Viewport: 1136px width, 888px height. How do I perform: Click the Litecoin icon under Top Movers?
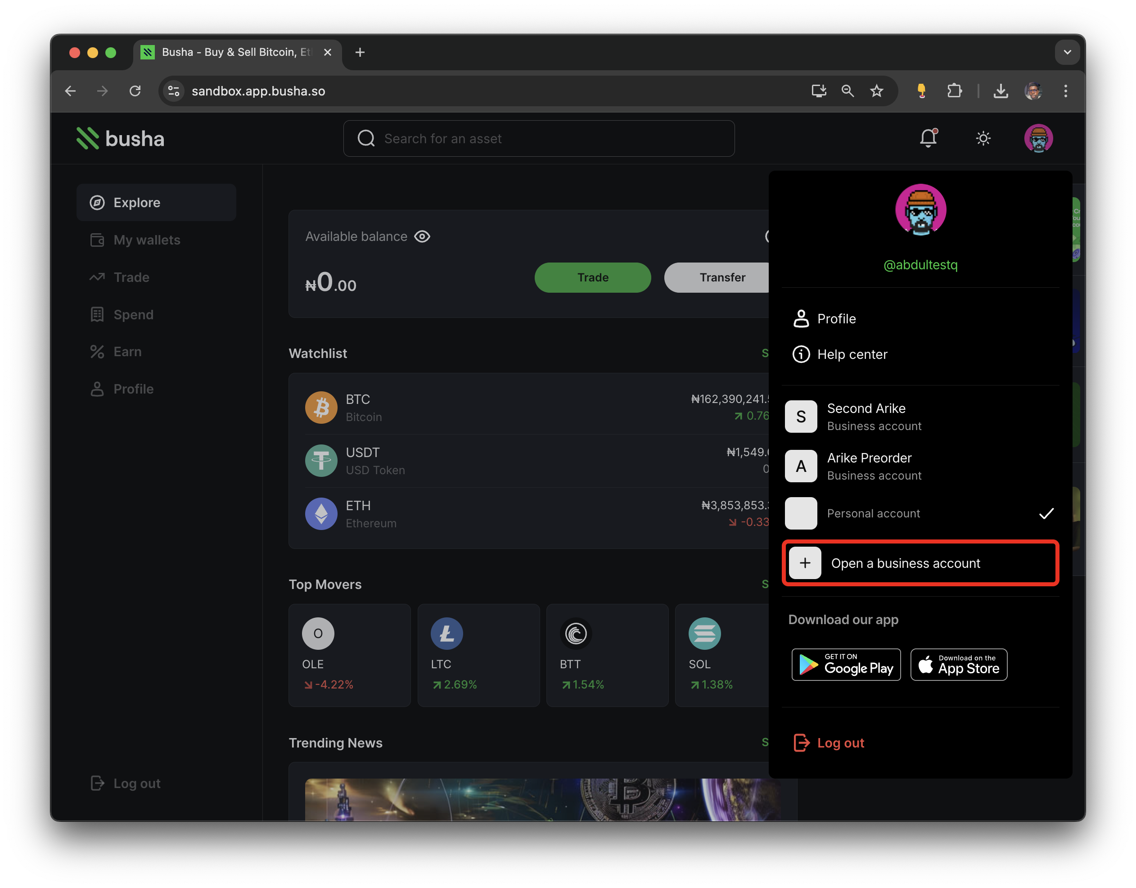(446, 634)
